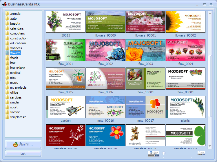Select the office folder

click(x=14, y=92)
